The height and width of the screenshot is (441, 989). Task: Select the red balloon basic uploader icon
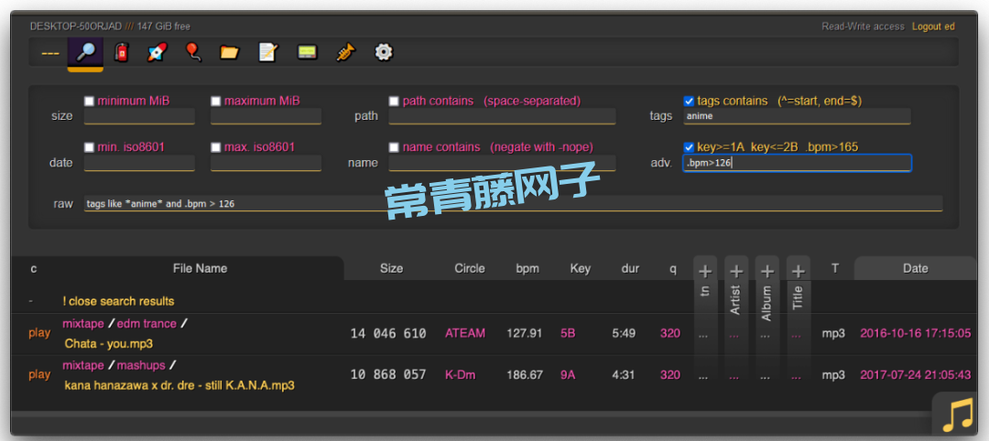click(193, 53)
